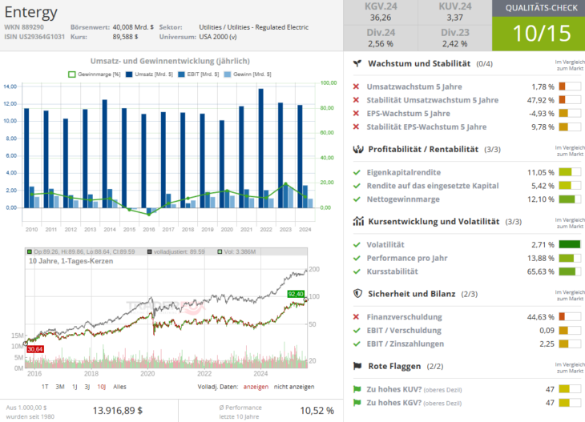
Task: Click anzeigen for volladjustierte Daten
Action: pyautogui.click(x=256, y=387)
